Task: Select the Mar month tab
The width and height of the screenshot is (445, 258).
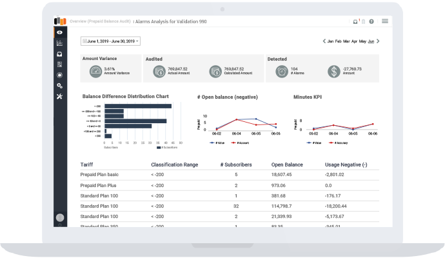Action: (346, 41)
